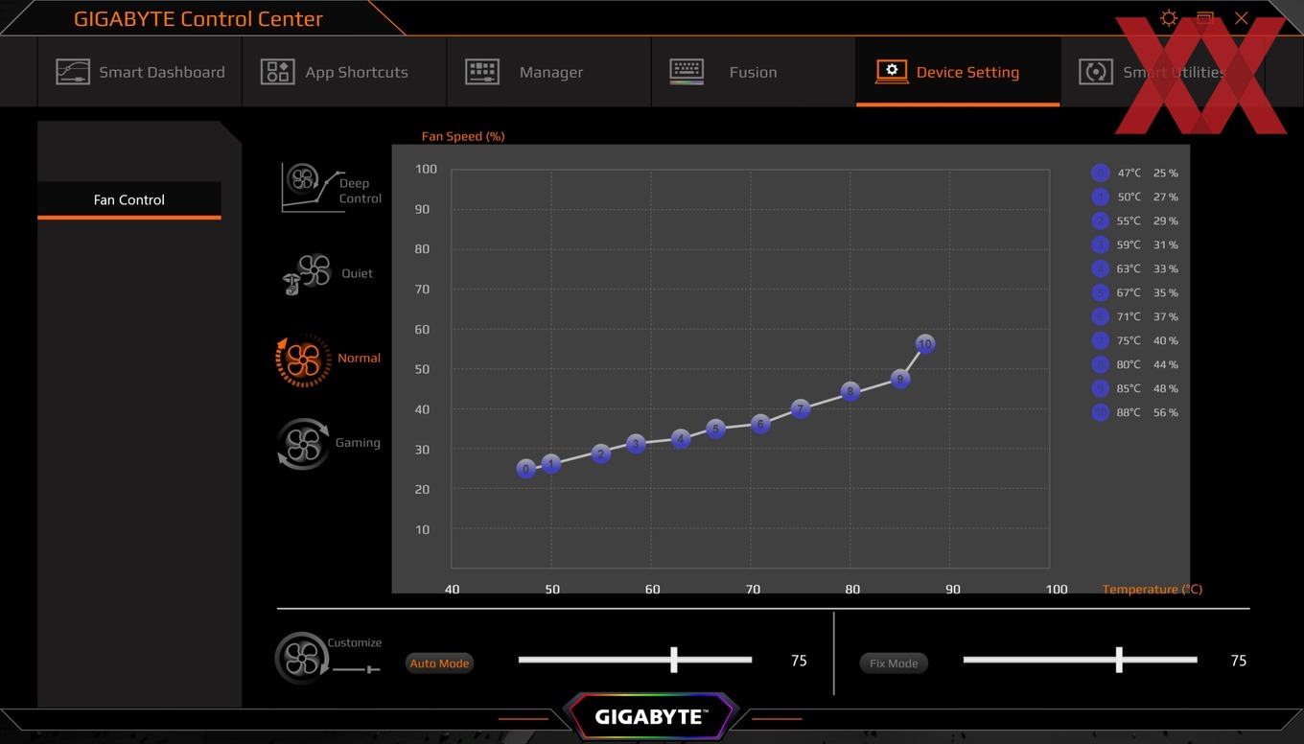Open the Smart Utilities tab
This screenshot has width=1304, height=744.
(1162, 72)
